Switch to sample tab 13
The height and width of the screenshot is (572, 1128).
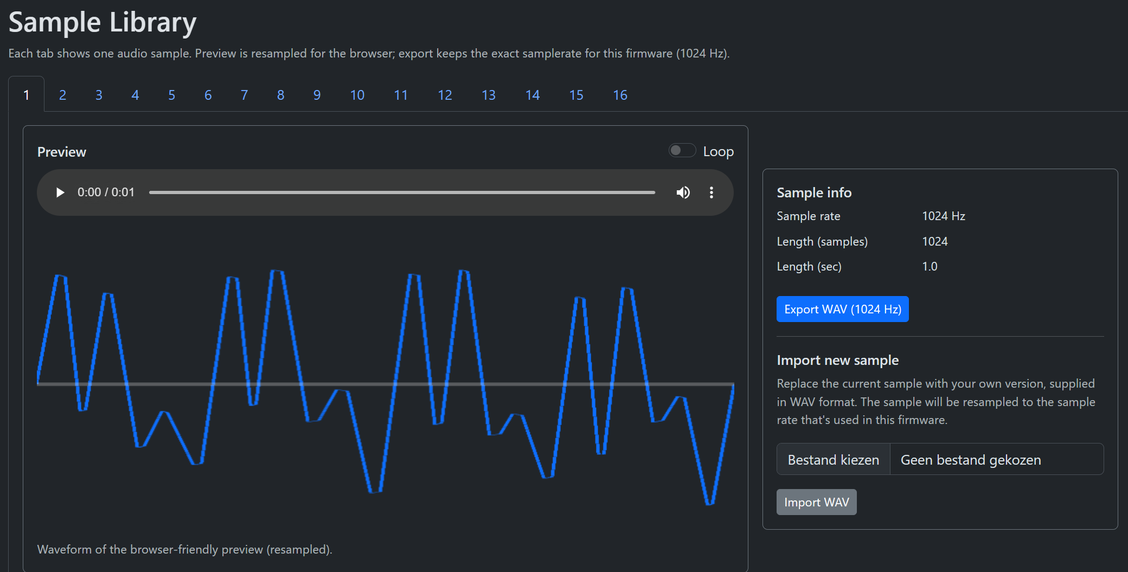point(488,95)
